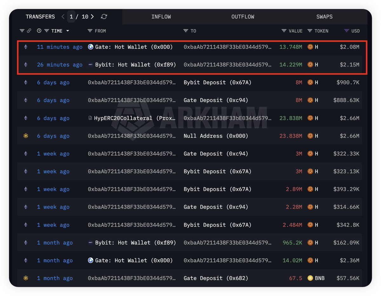The image size is (381, 296).
Task: Click the BNB chain icon in the $57.56K row
Action: tap(26, 278)
